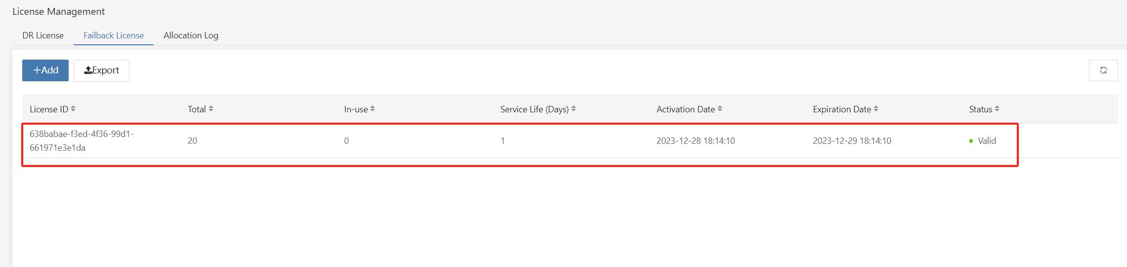Select the 2023-12-29 expiration date cell
This screenshot has height=267, width=1127.
pos(852,141)
